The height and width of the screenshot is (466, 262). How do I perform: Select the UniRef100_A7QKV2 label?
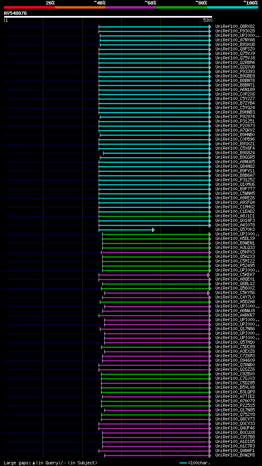pyautogui.click(x=235, y=130)
